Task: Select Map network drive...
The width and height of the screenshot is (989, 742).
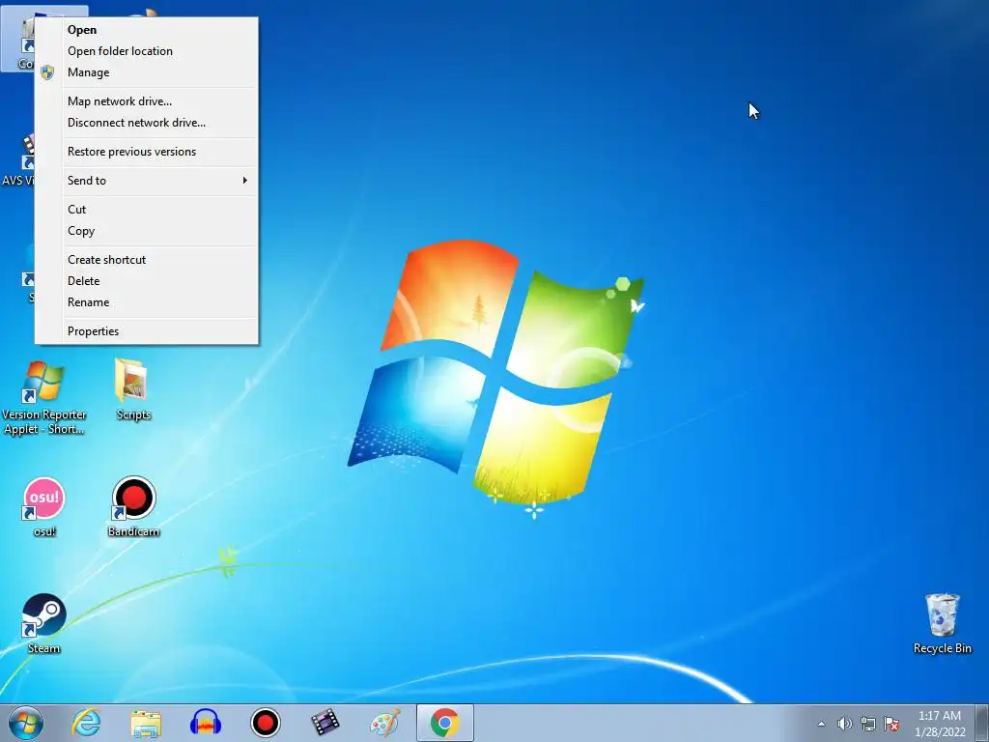Action: tap(147, 100)
